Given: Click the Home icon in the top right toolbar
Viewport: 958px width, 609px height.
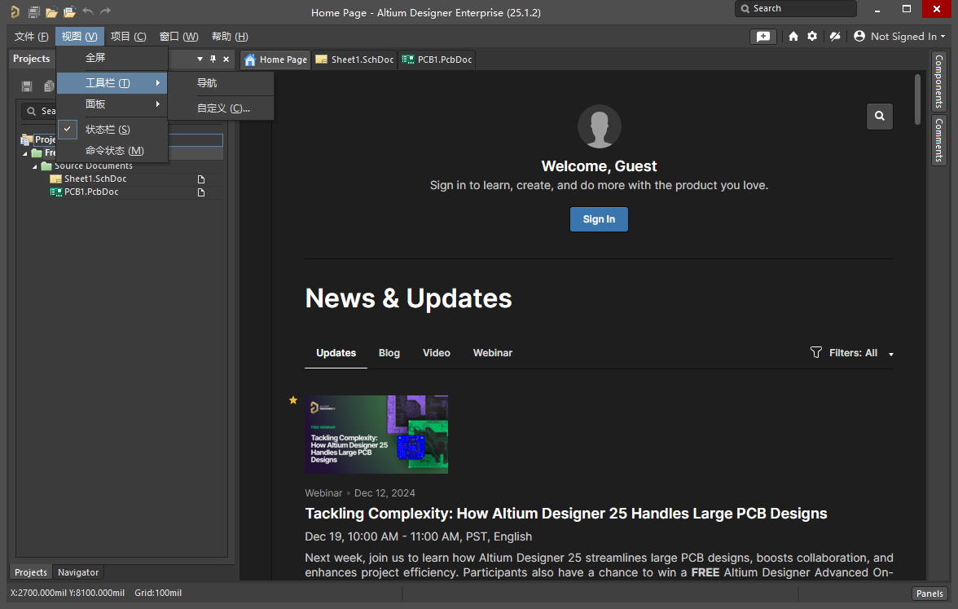Looking at the screenshot, I should point(793,37).
